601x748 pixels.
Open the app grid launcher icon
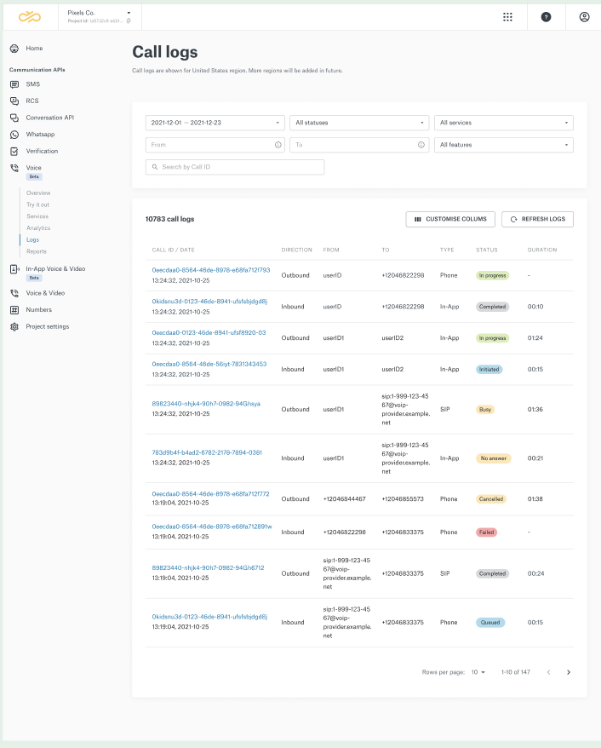click(507, 16)
